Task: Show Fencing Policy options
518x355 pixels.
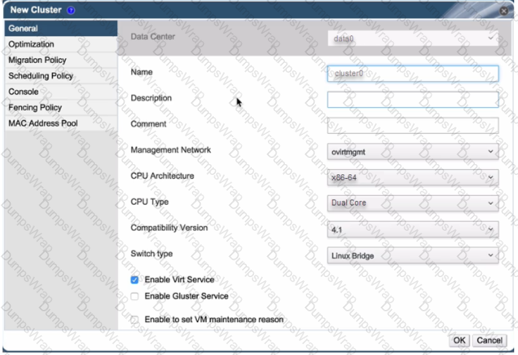Action: pyautogui.click(x=61, y=108)
